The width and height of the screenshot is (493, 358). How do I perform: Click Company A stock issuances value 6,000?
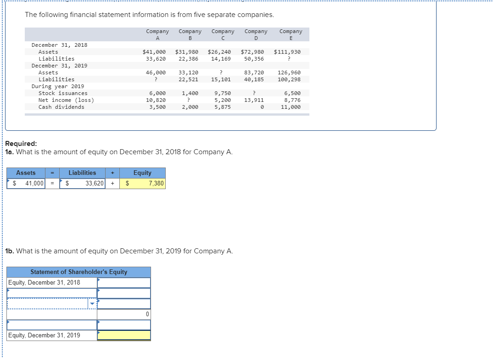(157, 93)
